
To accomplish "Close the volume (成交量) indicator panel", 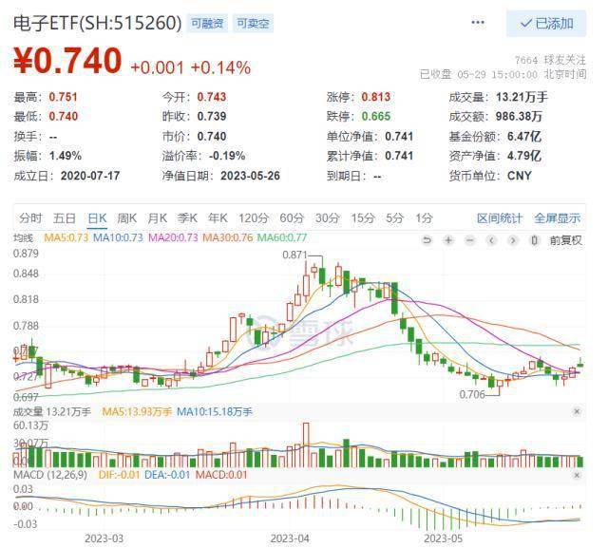I will (576, 411).
